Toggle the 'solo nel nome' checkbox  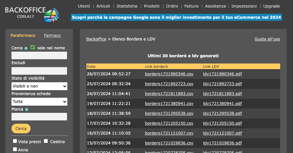click(33, 47)
